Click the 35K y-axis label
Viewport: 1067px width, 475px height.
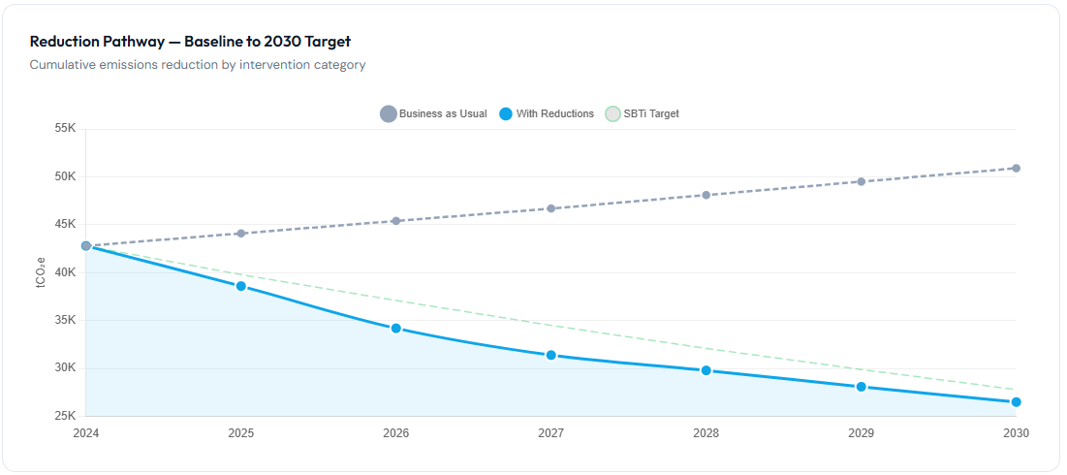[x=65, y=321]
